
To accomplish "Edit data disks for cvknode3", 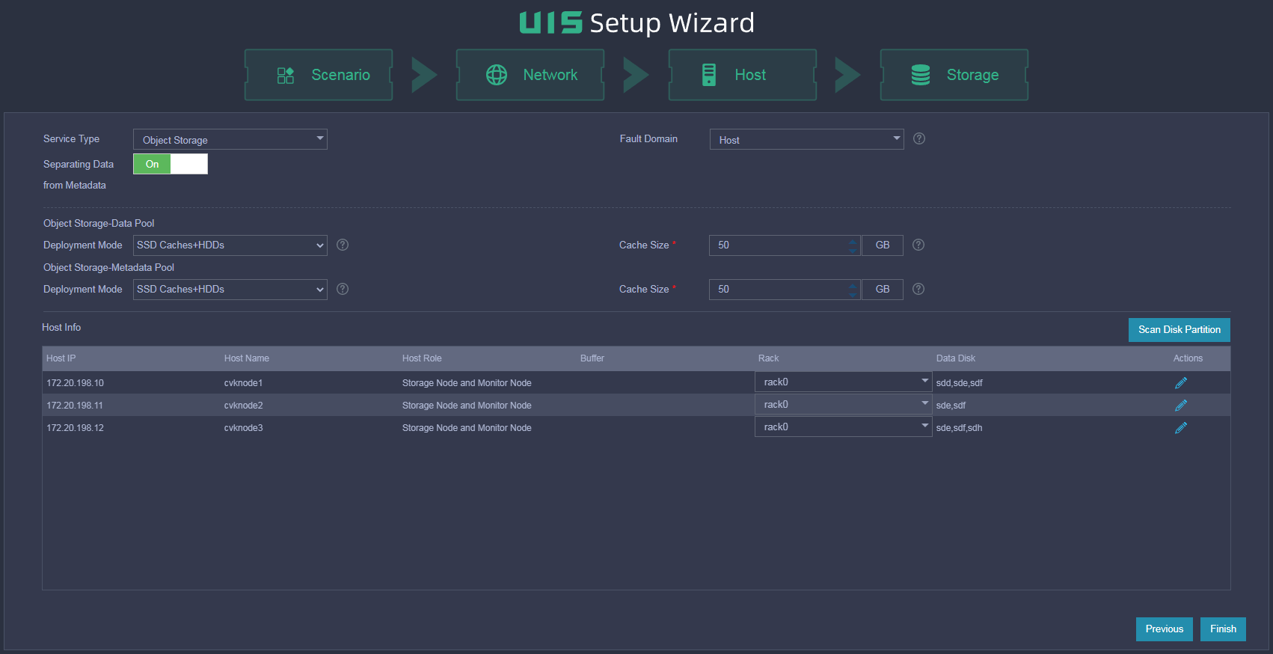I will 1181,428.
